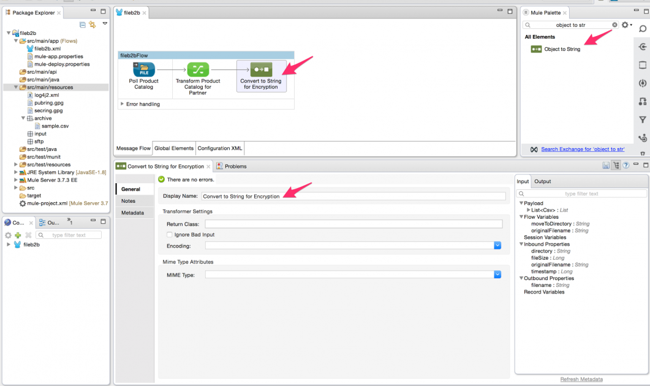Click Search Exchange for 'object to str' link
The width and height of the screenshot is (650, 386).
pos(582,149)
